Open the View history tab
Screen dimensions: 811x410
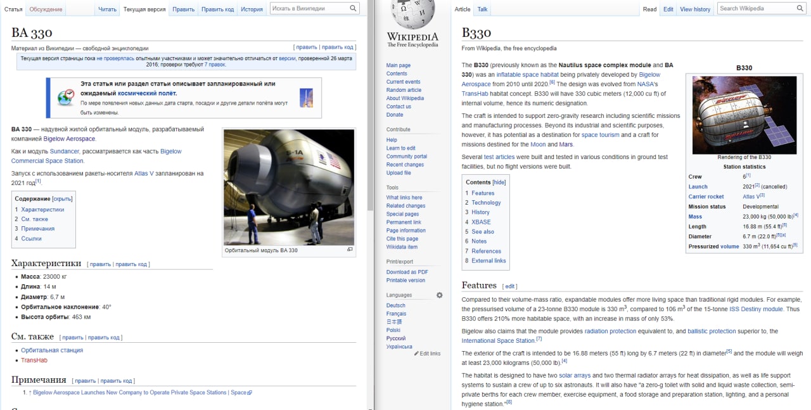point(695,10)
